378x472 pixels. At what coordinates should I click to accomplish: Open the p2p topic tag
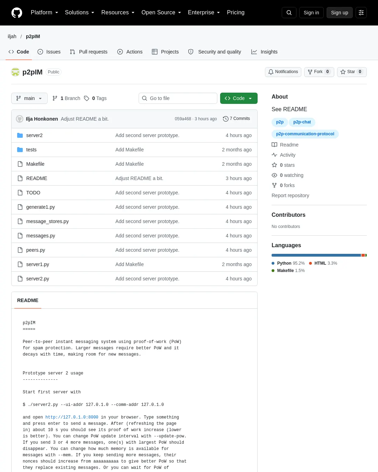click(280, 122)
